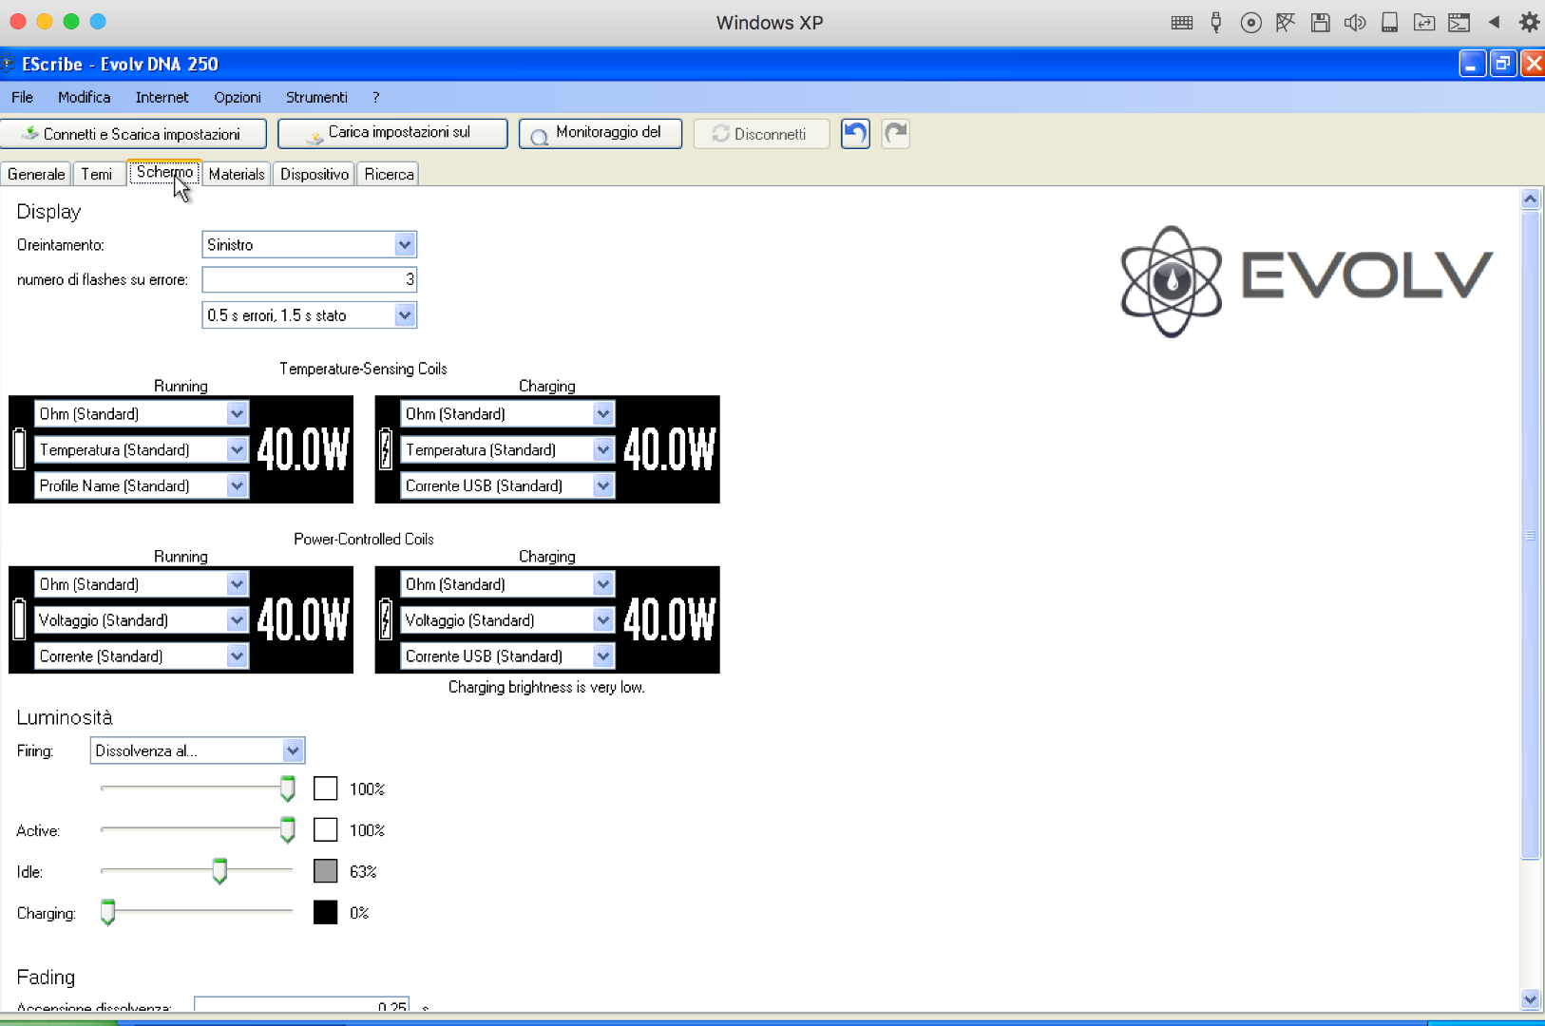Viewport: 1545px width, 1026px height.
Task: Switch to the Materials tab
Action: click(x=237, y=175)
